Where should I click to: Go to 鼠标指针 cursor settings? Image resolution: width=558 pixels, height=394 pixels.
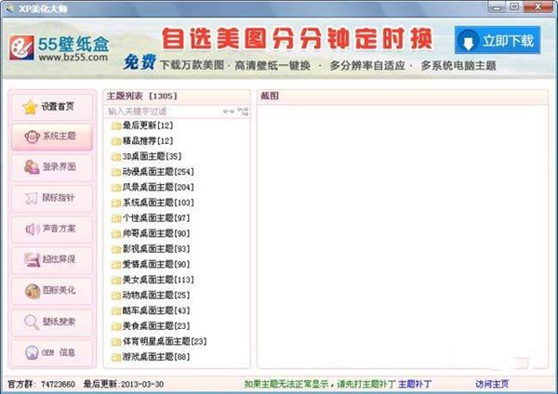pos(52,198)
